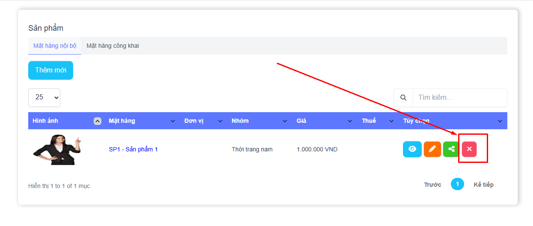Click the Tìm kiếm search field
The height and width of the screenshot is (226, 533).
coord(459,98)
